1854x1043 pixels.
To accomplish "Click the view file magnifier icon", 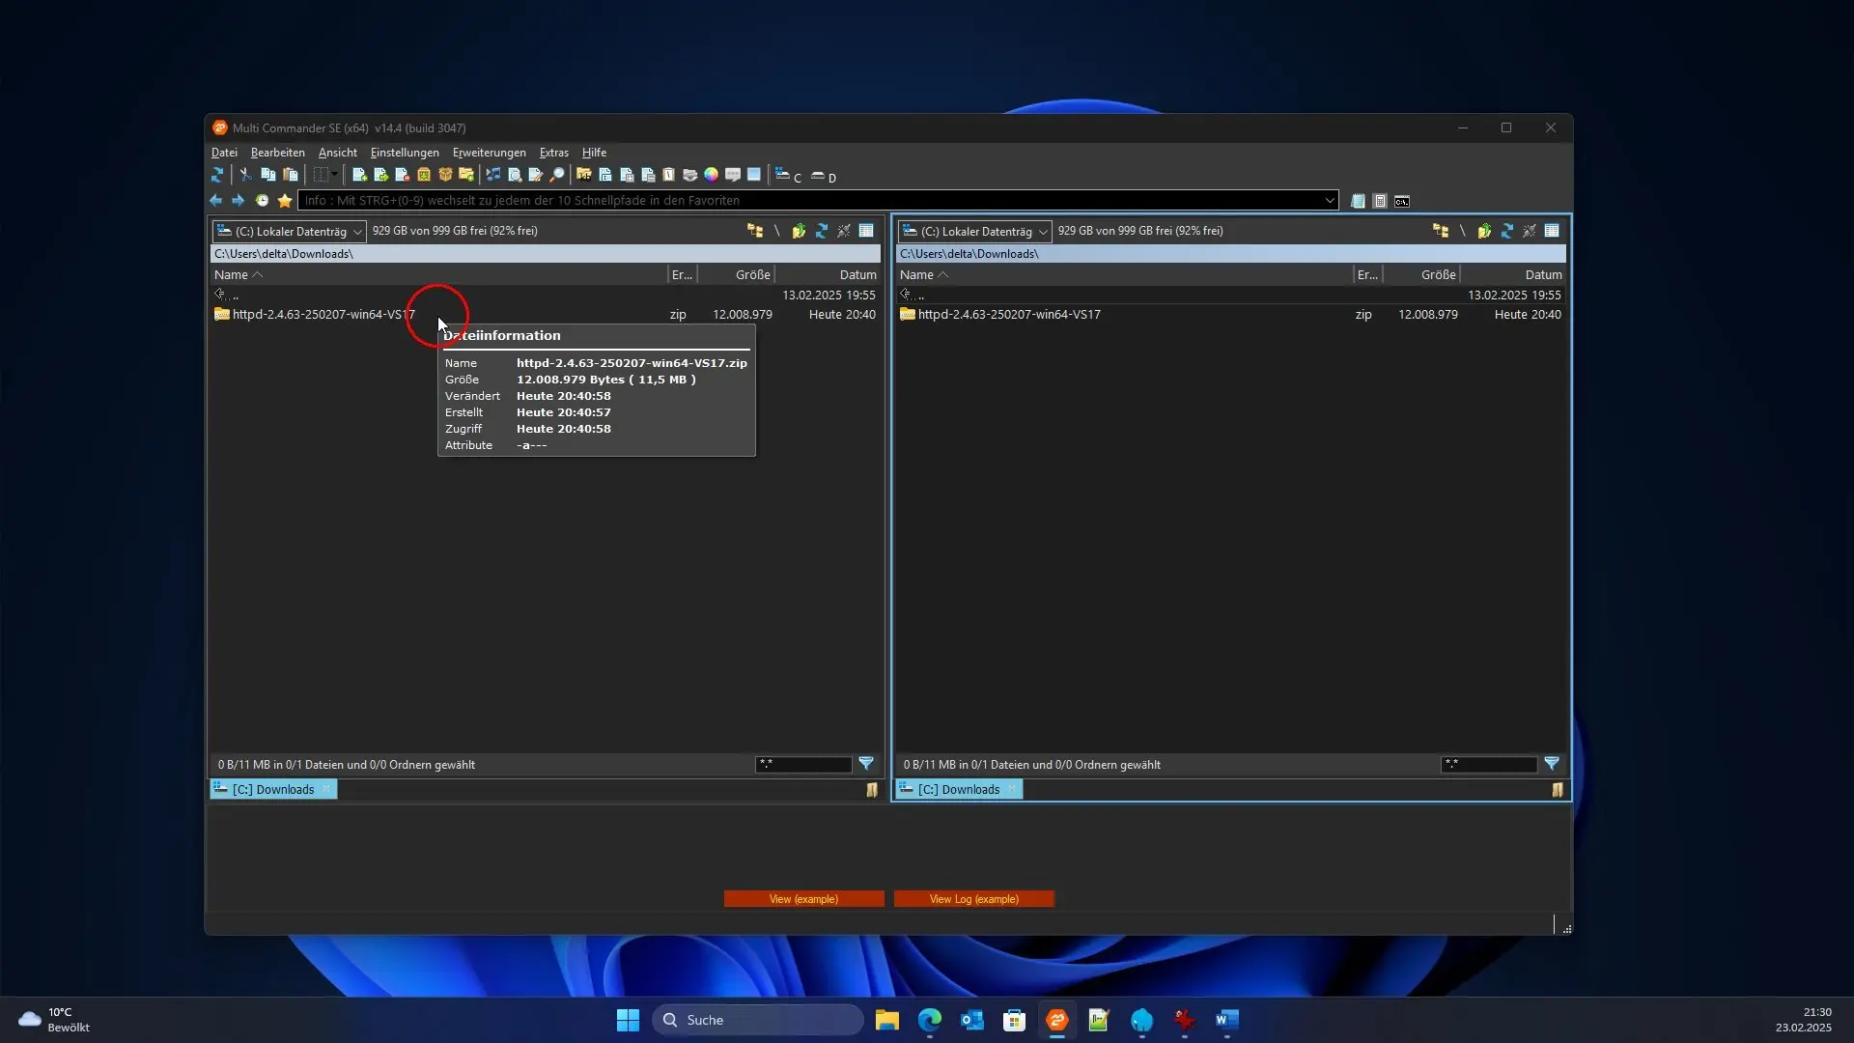I will point(515,175).
